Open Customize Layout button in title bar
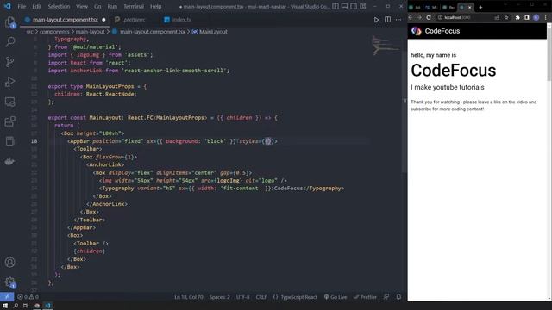552x310 pixels. tap(362, 6)
